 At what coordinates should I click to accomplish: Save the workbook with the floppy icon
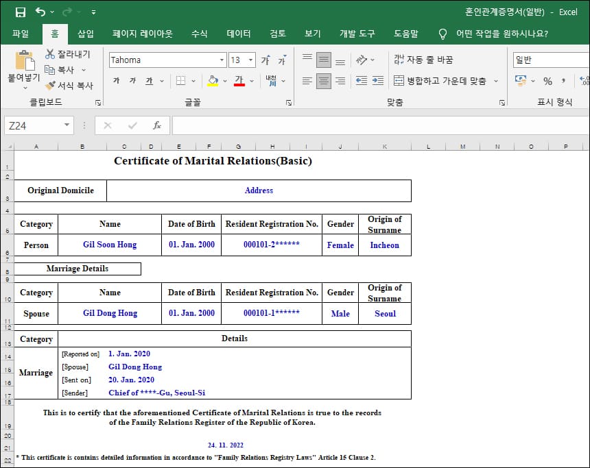point(21,12)
